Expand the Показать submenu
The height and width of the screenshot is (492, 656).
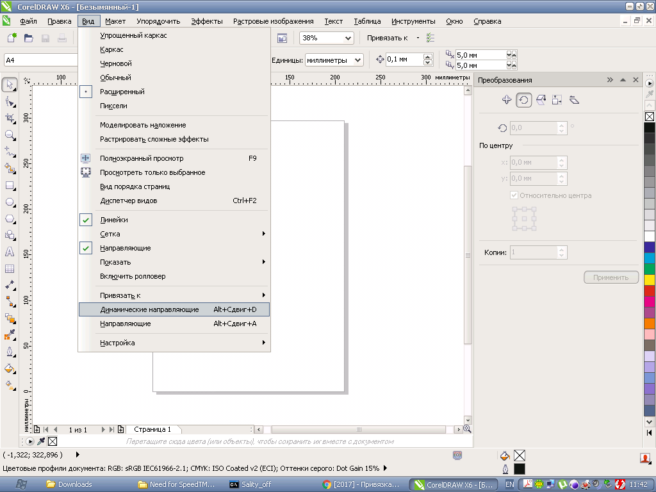tap(174, 262)
